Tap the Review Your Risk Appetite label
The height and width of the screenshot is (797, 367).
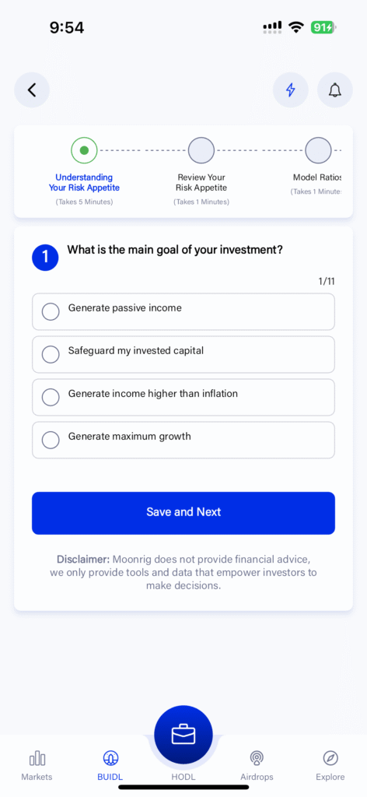[201, 182]
